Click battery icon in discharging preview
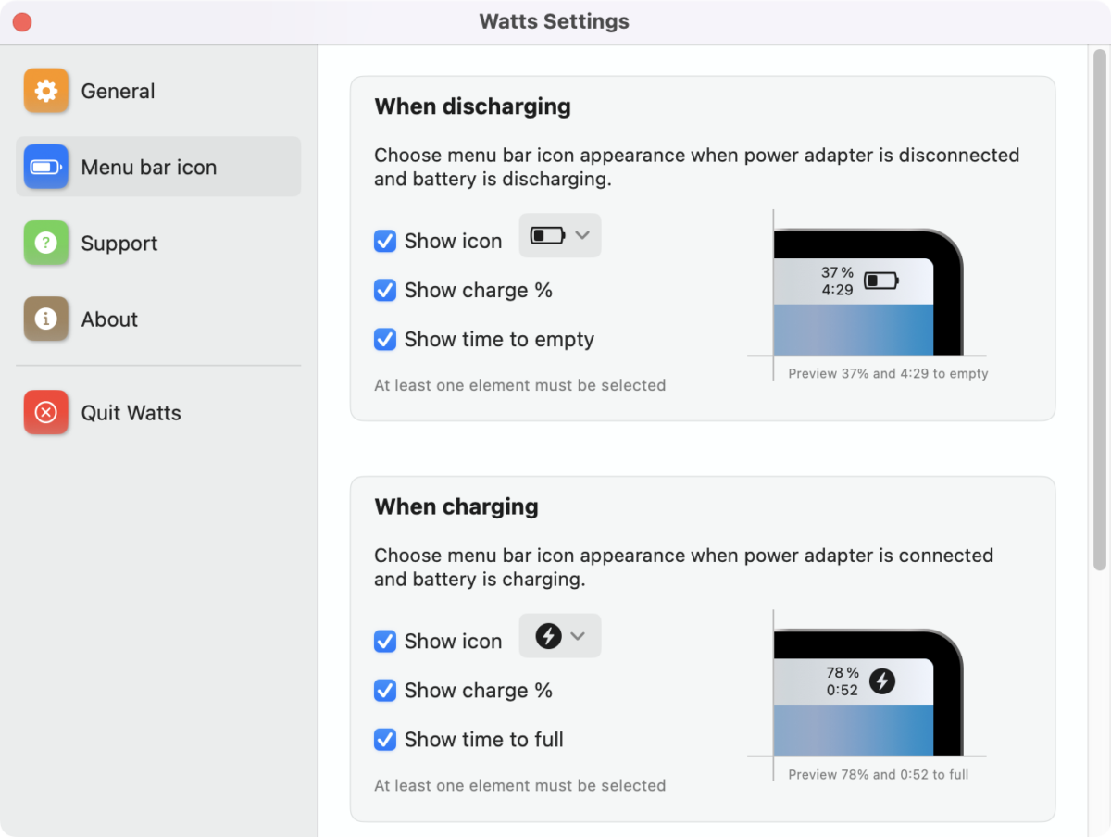 coord(881,281)
